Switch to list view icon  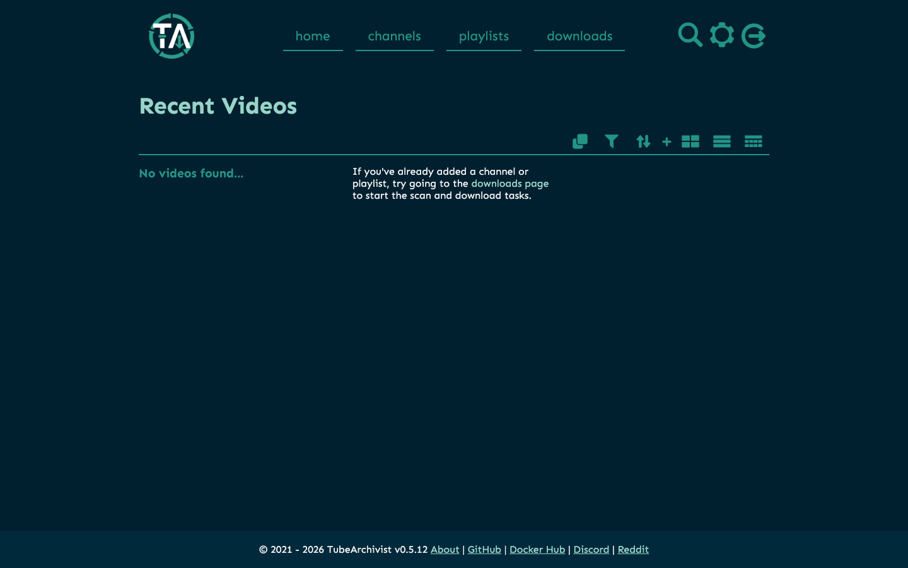(722, 141)
